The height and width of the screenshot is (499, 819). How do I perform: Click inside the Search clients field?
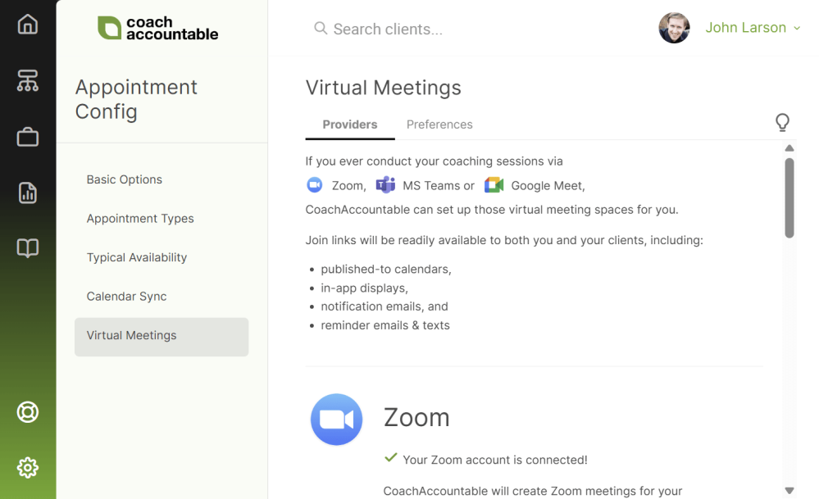(385, 29)
